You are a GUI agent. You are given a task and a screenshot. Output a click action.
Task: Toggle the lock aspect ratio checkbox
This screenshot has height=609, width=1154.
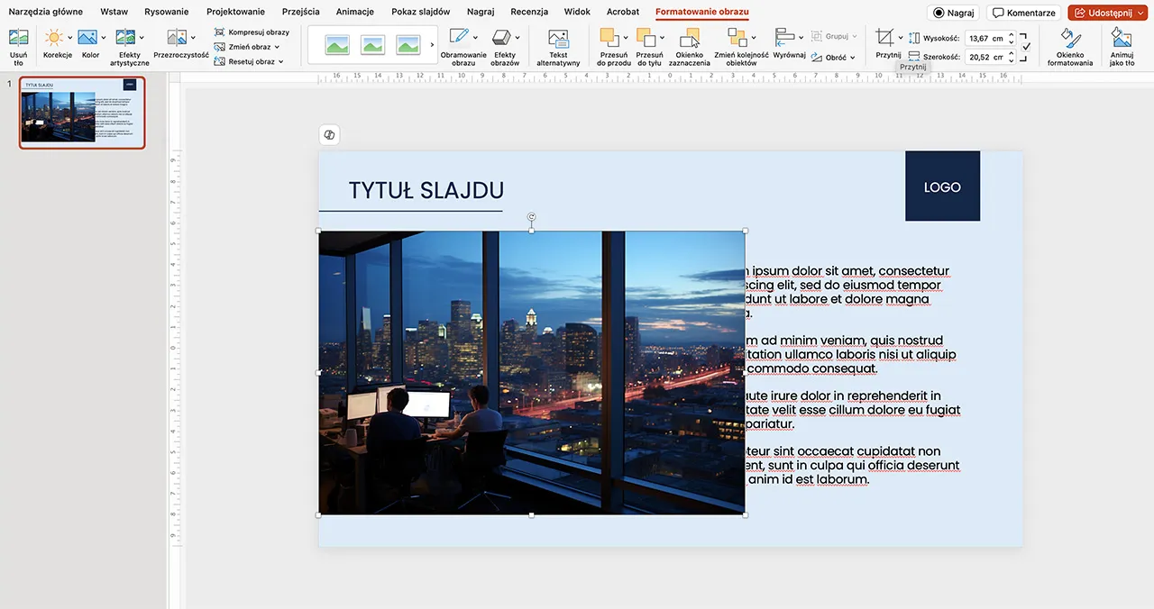tap(1026, 46)
